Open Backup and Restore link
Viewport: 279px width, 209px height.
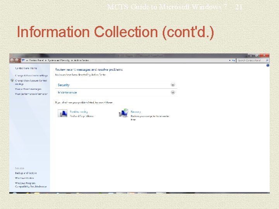26,173
